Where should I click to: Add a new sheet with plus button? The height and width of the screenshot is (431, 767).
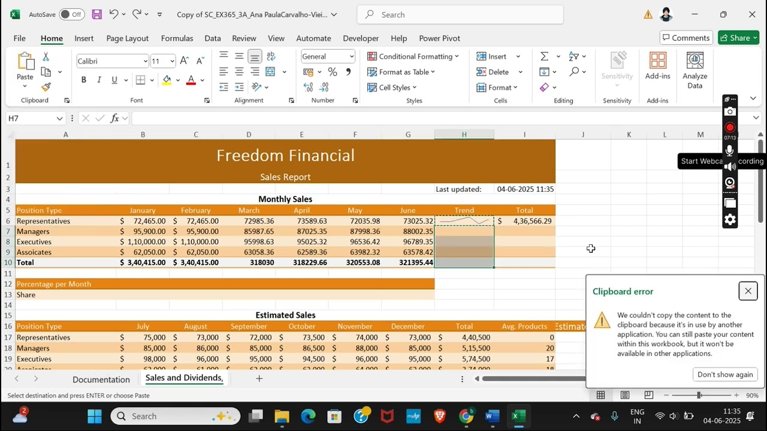259,378
